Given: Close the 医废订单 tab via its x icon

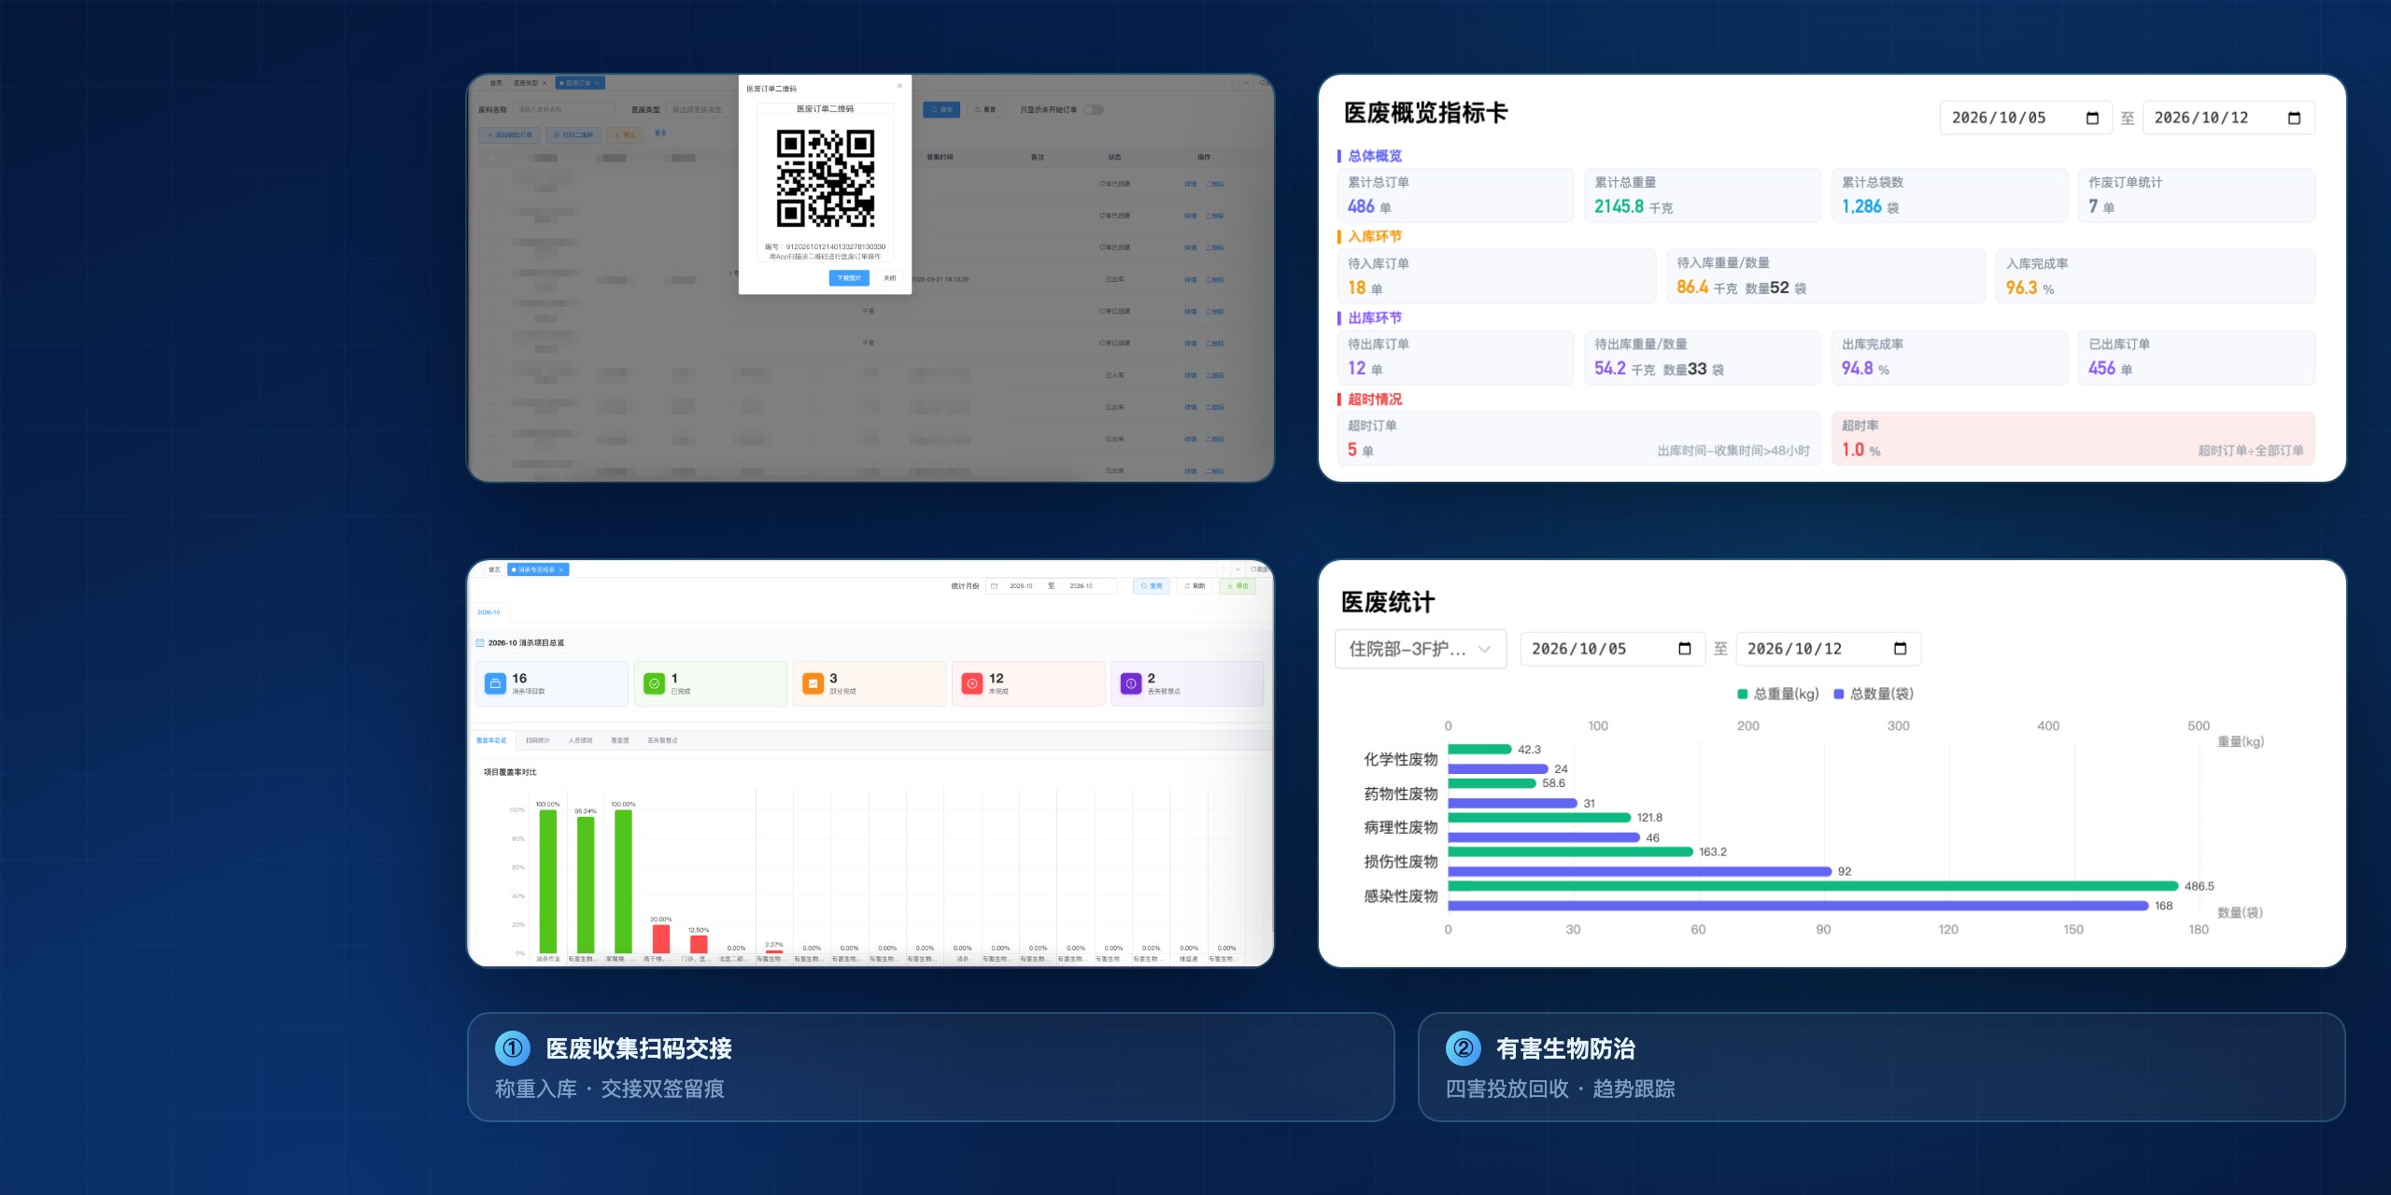Looking at the screenshot, I should tap(597, 83).
